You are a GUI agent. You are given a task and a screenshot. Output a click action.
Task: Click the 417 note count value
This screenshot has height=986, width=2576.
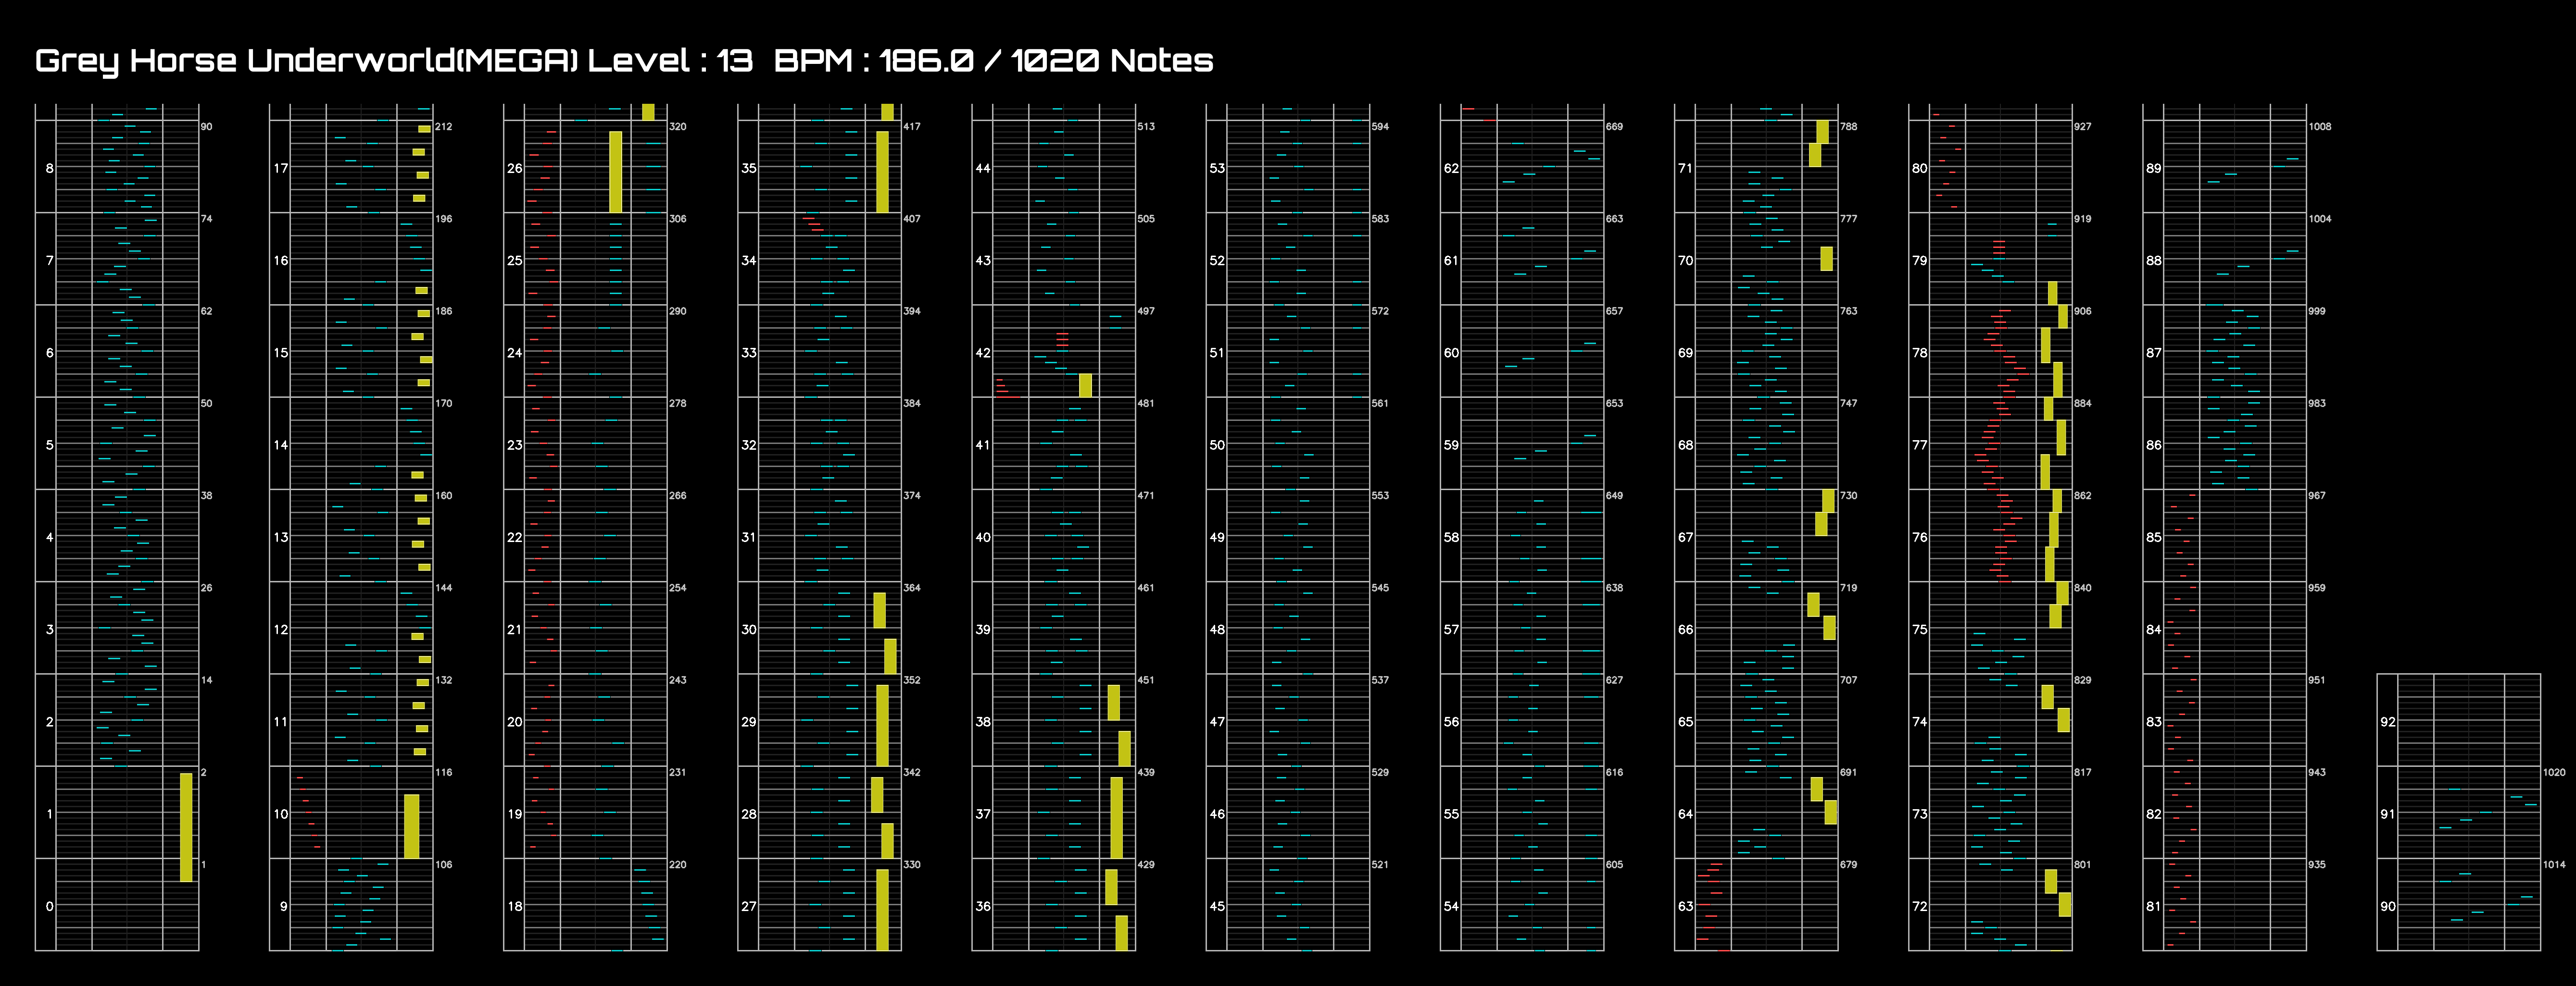pyautogui.click(x=911, y=127)
